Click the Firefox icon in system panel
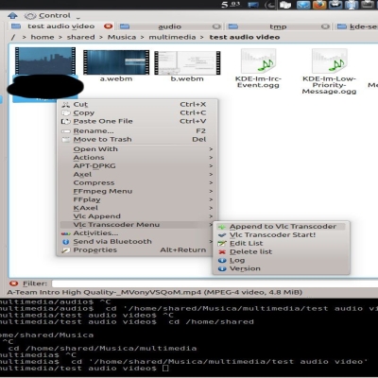378x378 pixels. (319, 5)
